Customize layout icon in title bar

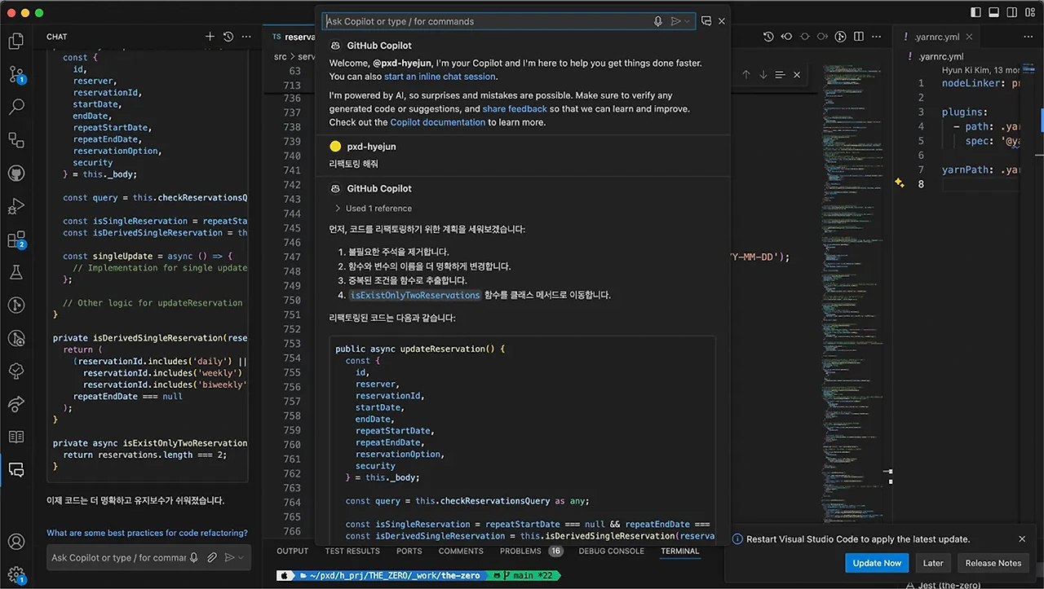point(1030,12)
